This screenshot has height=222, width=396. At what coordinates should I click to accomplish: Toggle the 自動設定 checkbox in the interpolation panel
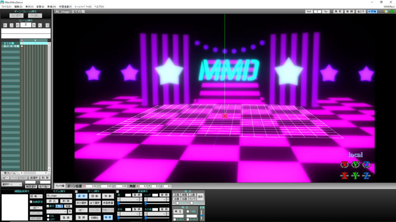(x=31, y=202)
